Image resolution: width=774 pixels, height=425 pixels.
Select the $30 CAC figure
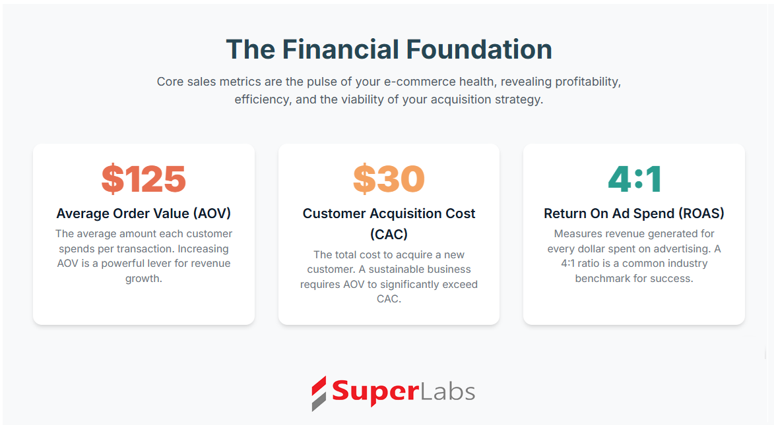pyautogui.click(x=389, y=179)
